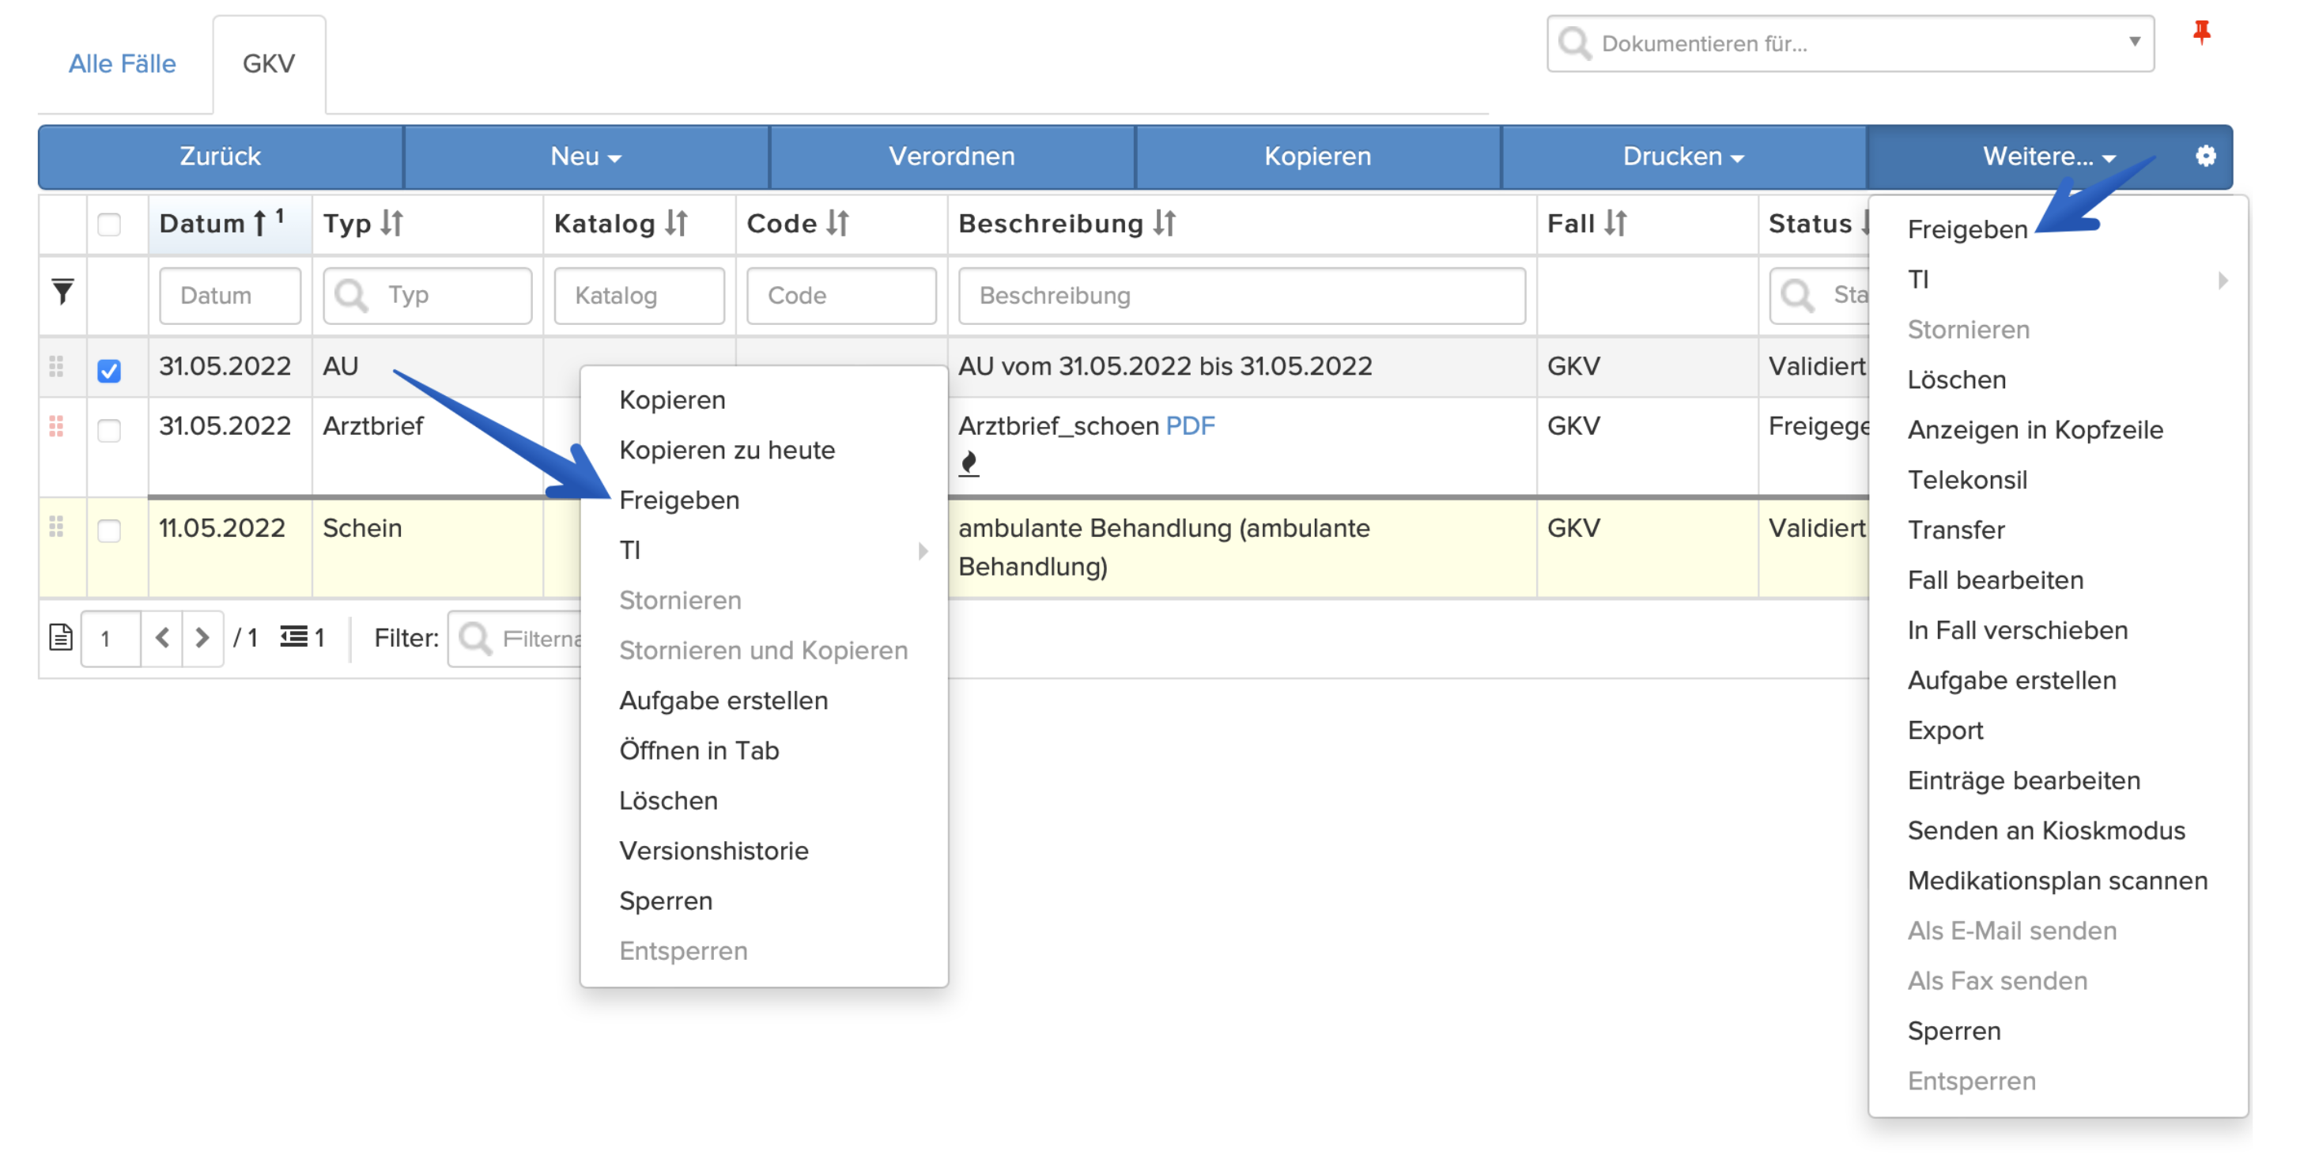Click the page document icon in pager
Screen dimensions: 2300x1159
pyautogui.click(x=61, y=637)
